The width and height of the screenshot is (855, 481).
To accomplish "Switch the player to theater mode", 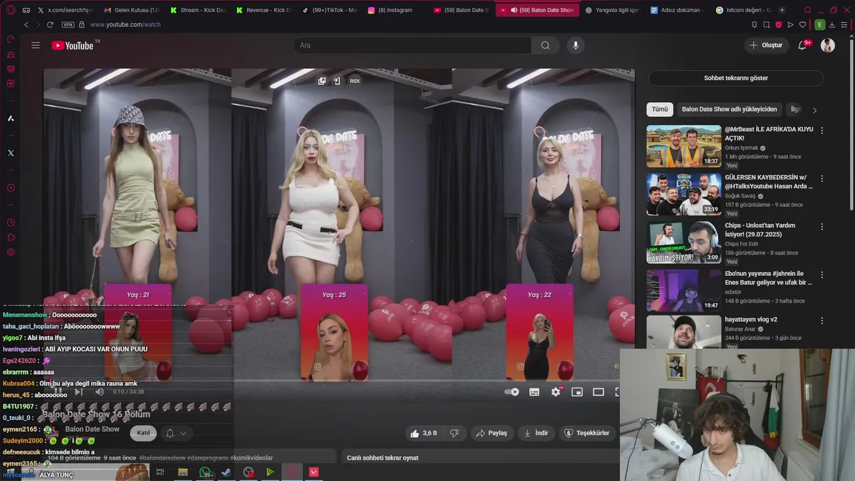I will [x=598, y=392].
